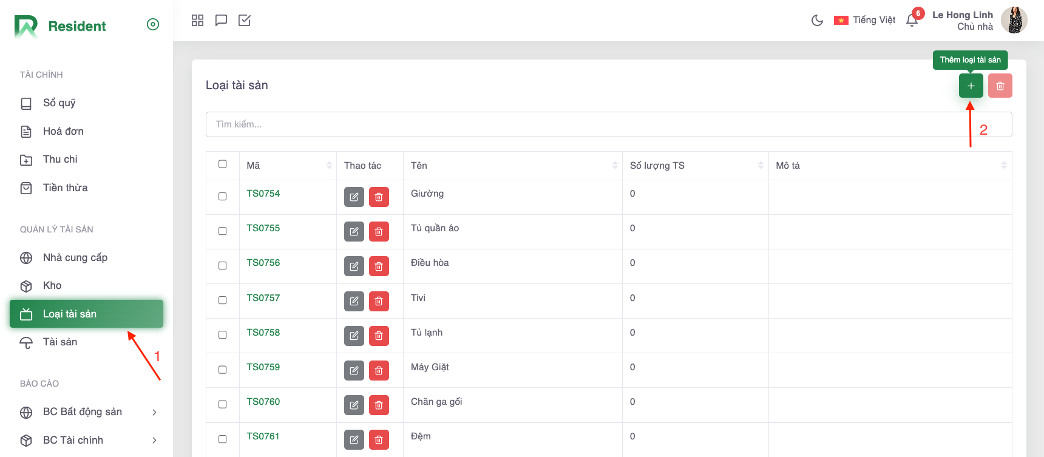Toggle dark mode moon icon
This screenshot has width=1044, height=457.
pyautogui.click(x=817, y=21)
